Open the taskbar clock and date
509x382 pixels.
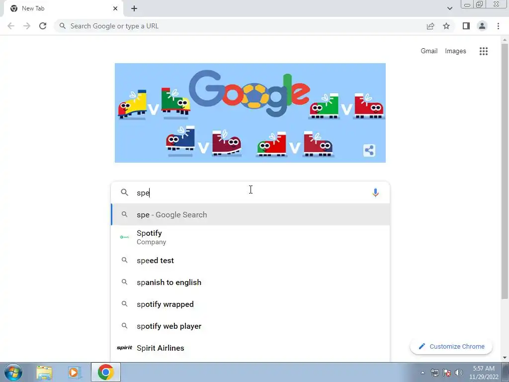(484, 373)
